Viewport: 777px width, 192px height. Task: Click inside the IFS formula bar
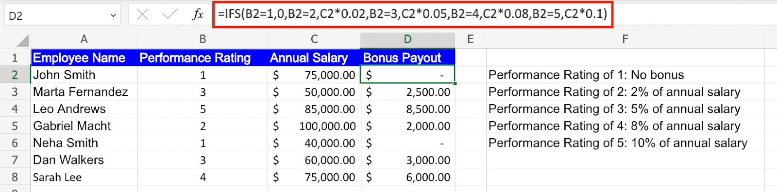[413, 14]
